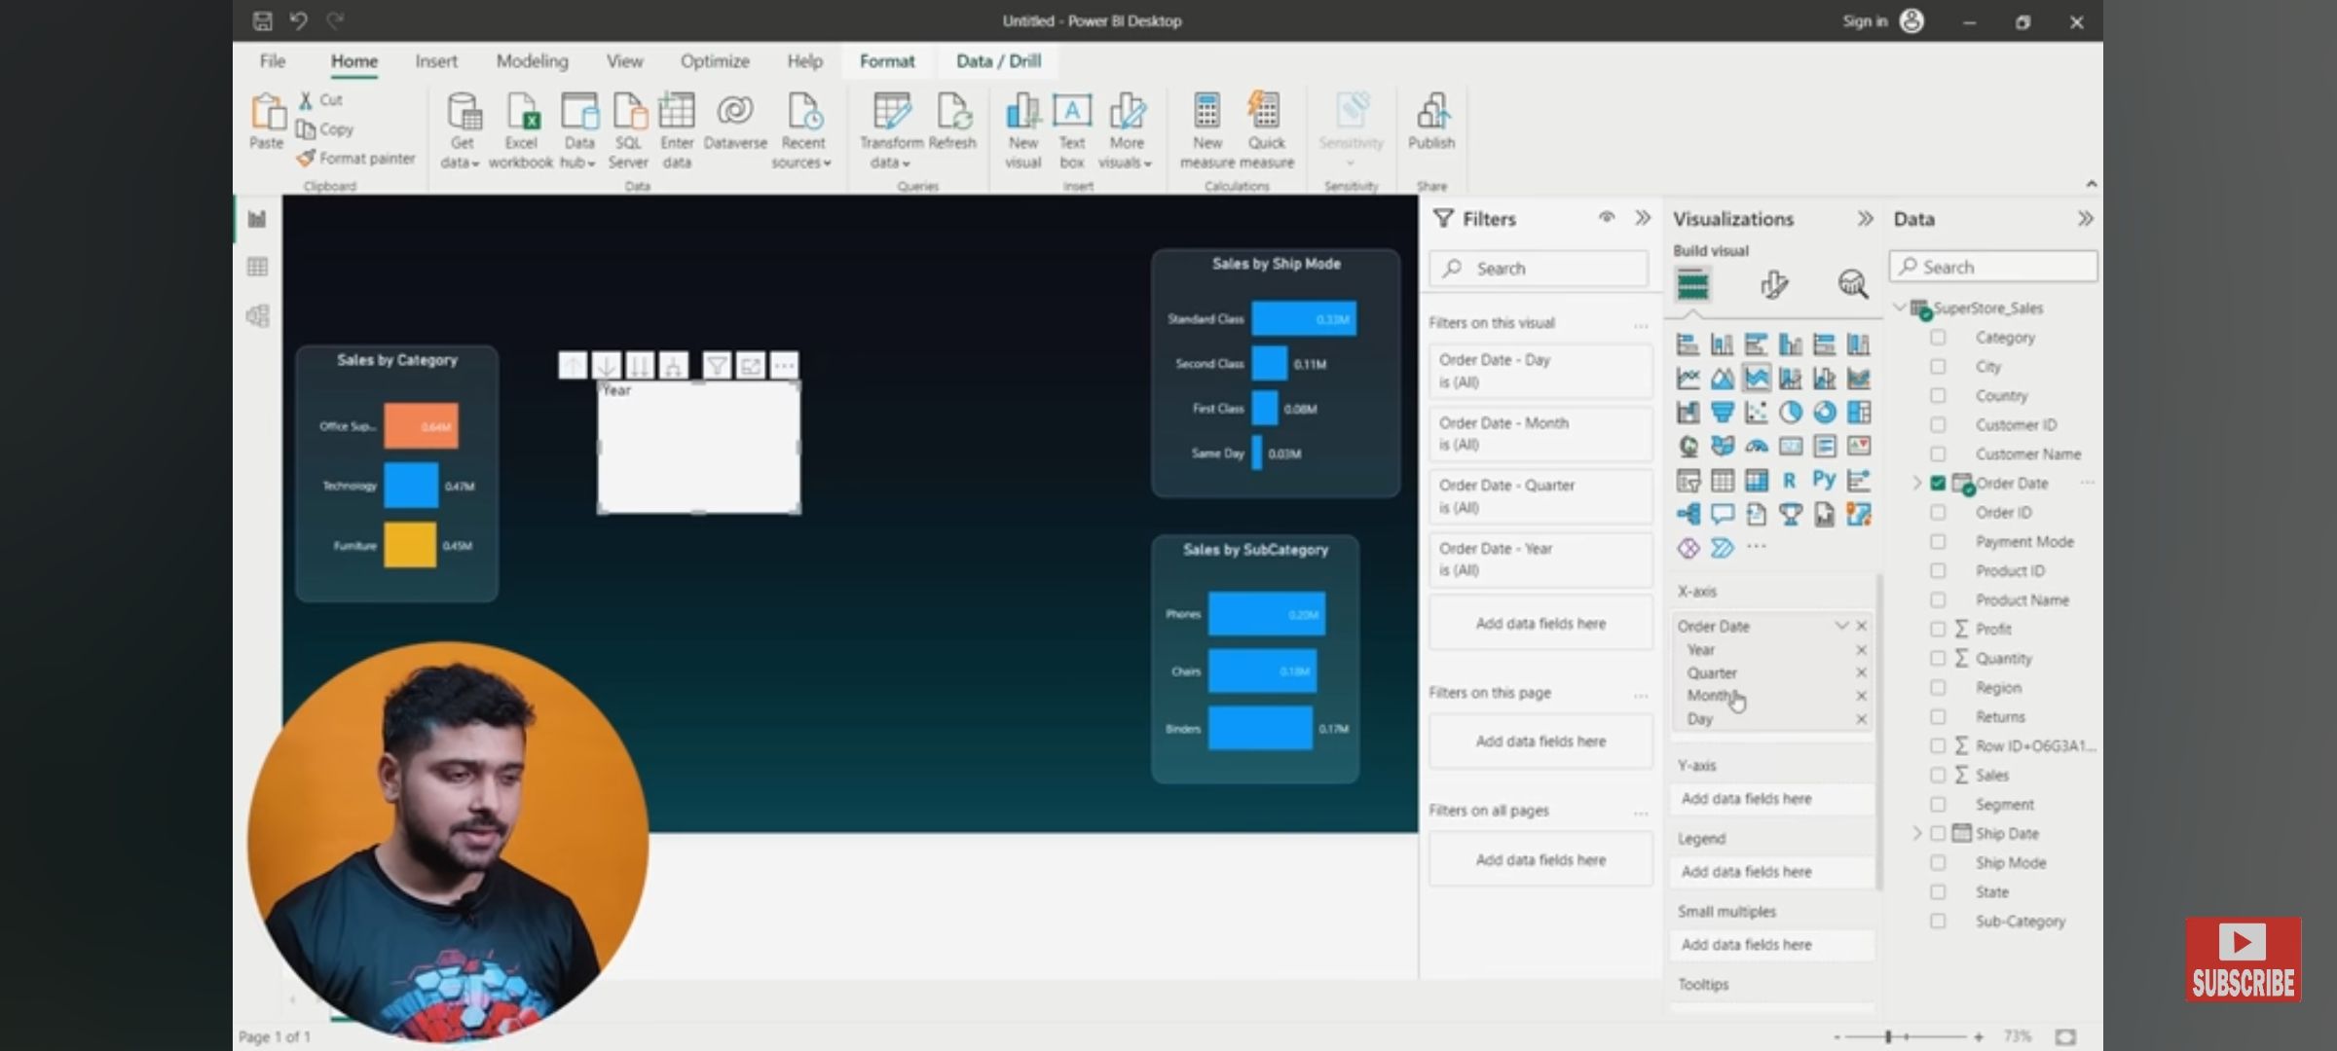
Task: Click the Copy button
Action: tap(325, 128)
